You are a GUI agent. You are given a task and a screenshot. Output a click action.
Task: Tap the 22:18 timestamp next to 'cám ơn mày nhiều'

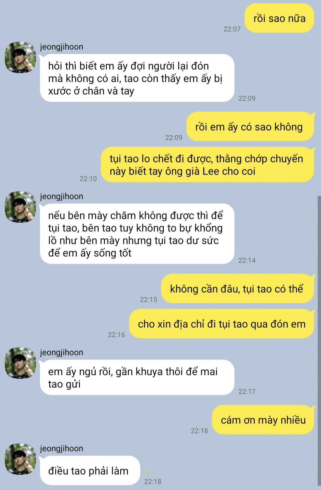(199, 431)
